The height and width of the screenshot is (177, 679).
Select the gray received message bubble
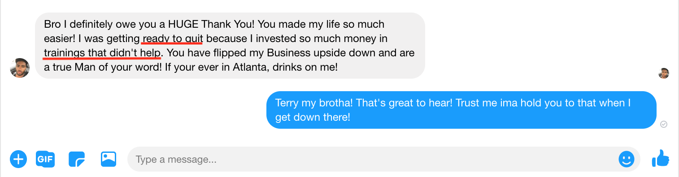coord(230,46)
